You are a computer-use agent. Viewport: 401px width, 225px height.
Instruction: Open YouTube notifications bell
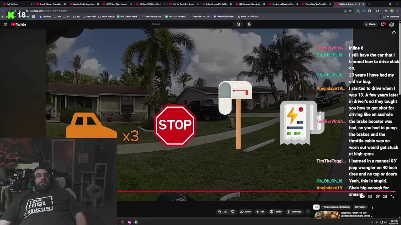click(x=383, y=24)
